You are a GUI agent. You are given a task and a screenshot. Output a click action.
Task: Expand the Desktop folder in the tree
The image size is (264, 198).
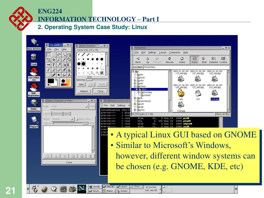[x=138, y=92]
